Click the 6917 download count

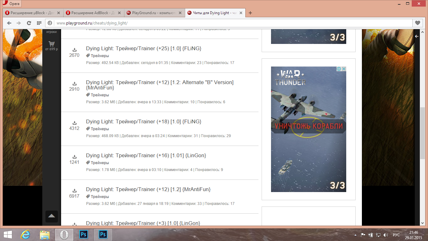point(75,196)
